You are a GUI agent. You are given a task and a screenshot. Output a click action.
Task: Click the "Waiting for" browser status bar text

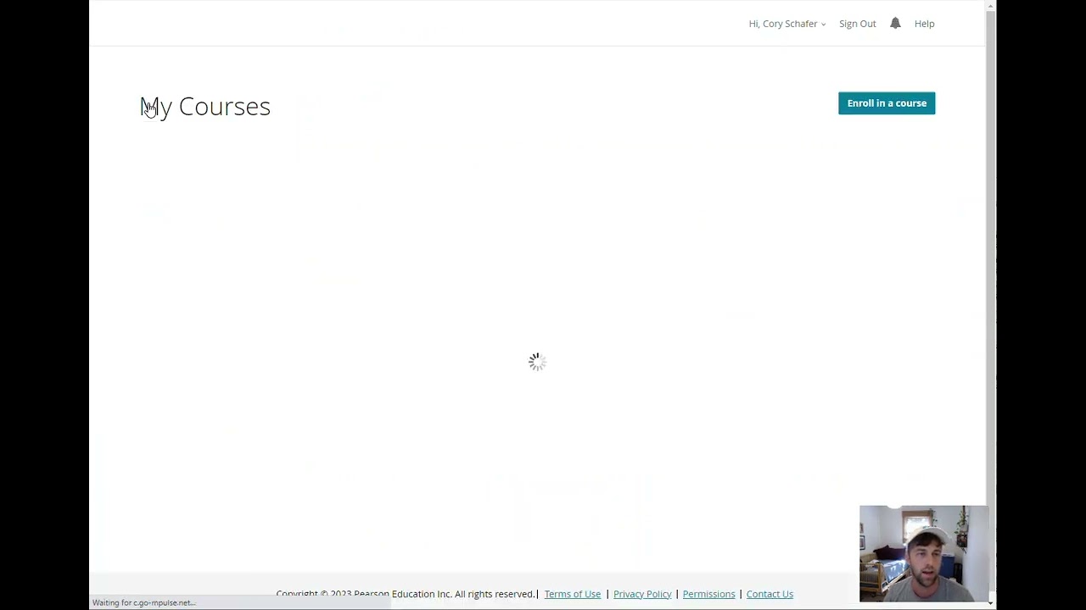pyautogui.click(x=144, y=602)
